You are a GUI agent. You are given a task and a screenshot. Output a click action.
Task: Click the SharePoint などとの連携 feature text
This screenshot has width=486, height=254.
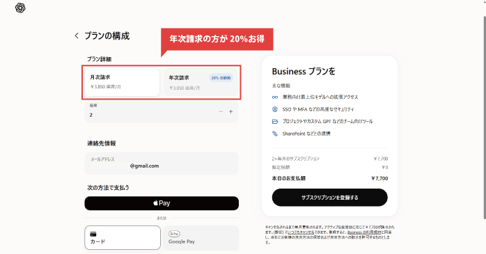click(306, 134)
